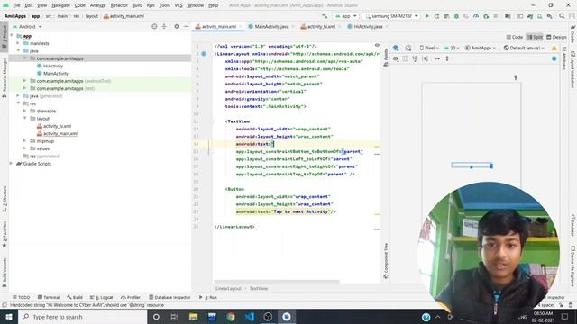Open Project panel gear settings
577x324 pixels.
point(177,26)
